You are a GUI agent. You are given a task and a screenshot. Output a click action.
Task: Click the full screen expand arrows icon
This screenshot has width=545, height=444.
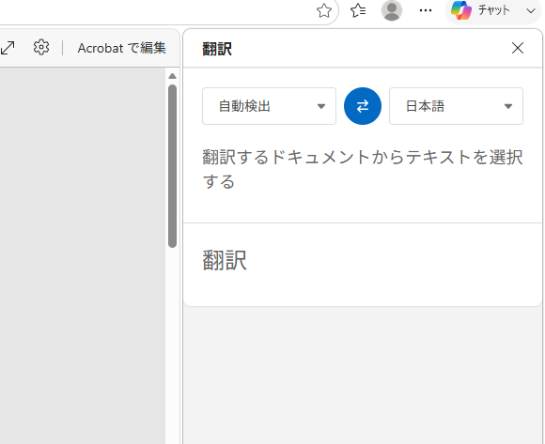coord(8,48)
